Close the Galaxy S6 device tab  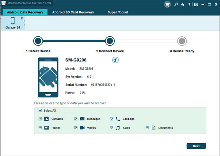coord(22,18)
